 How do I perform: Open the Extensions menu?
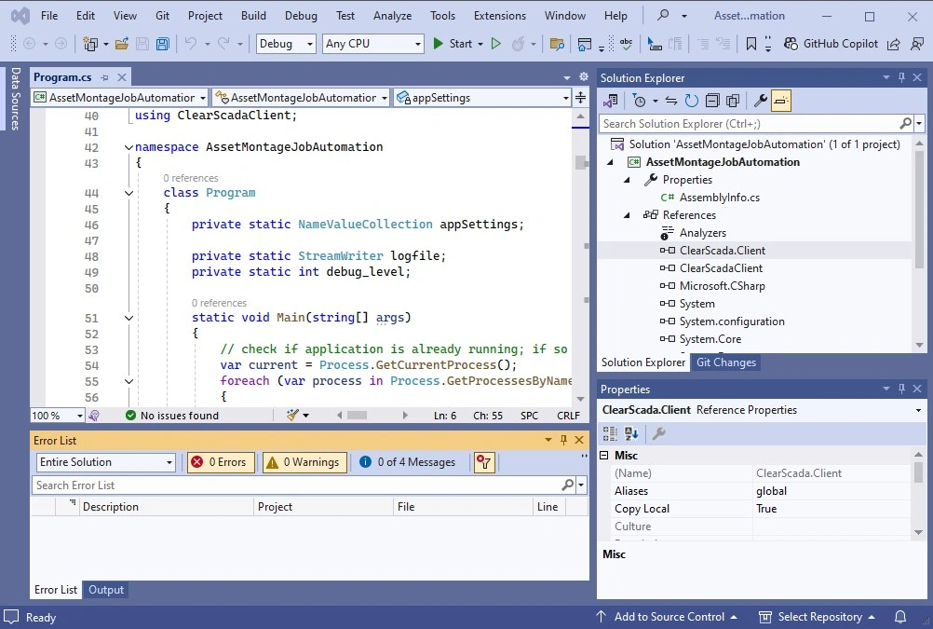coord(500,16)
